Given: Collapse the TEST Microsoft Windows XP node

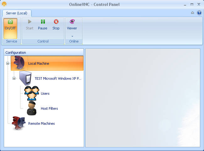Looking at the screenshot, I should point(14,78).
